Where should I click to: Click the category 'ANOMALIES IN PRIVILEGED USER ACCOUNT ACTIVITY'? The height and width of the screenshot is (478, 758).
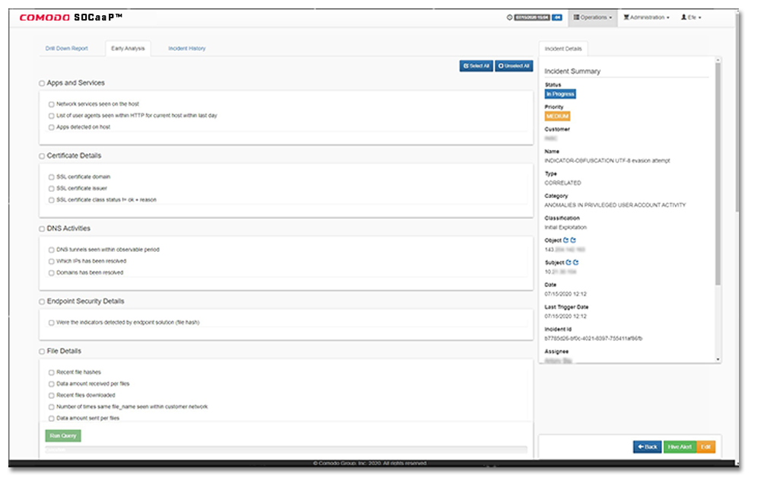(615, 206)
